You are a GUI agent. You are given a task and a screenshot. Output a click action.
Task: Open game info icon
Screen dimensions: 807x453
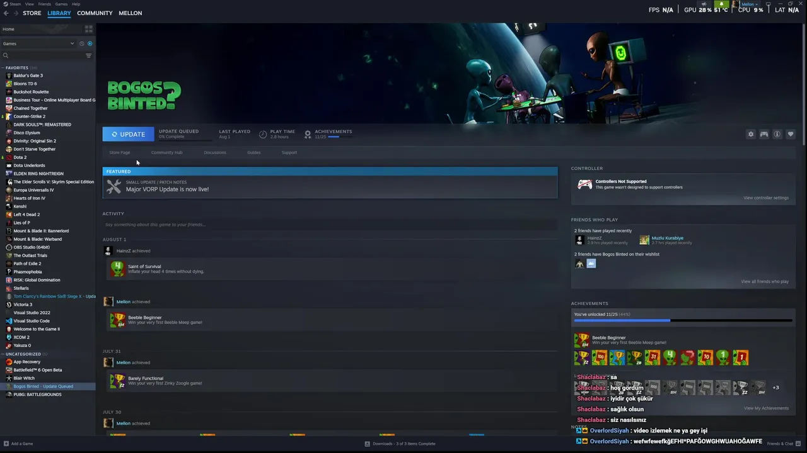point(777,134)
